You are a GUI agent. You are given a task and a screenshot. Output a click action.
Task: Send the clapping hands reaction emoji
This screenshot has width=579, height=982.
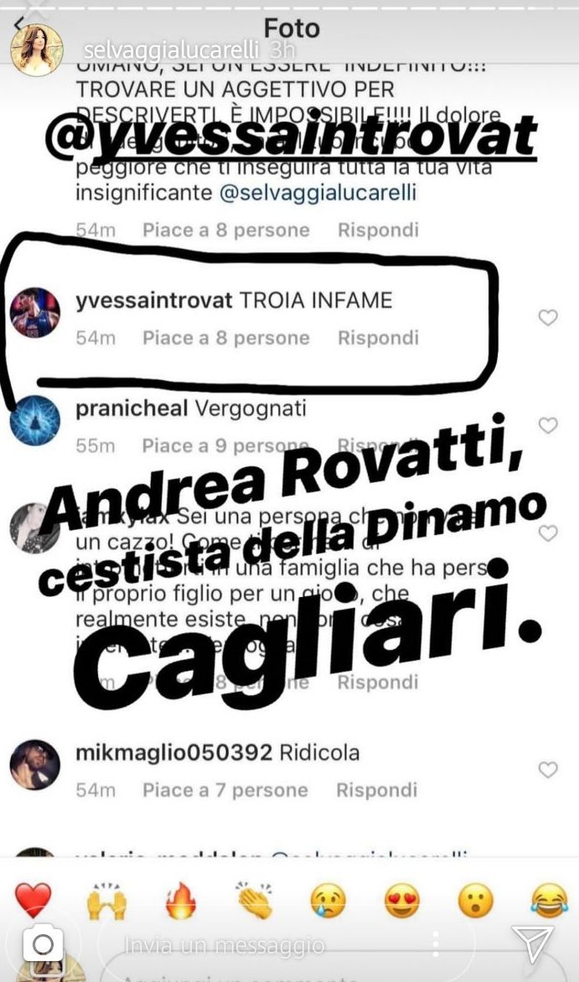click(254, 901)
